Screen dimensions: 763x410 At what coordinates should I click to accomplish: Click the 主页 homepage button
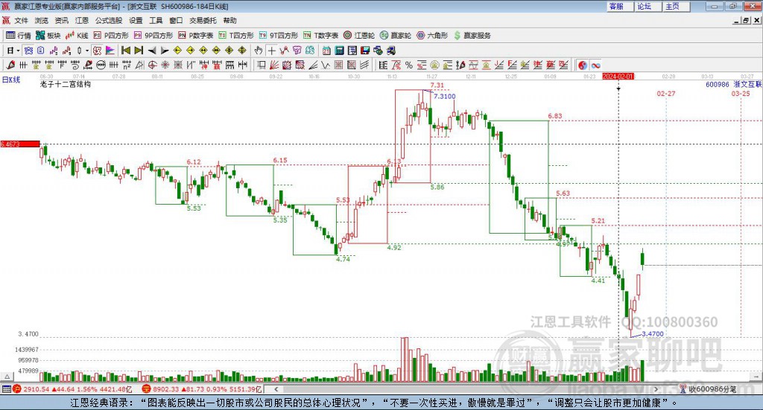click(x=677, y=6)
